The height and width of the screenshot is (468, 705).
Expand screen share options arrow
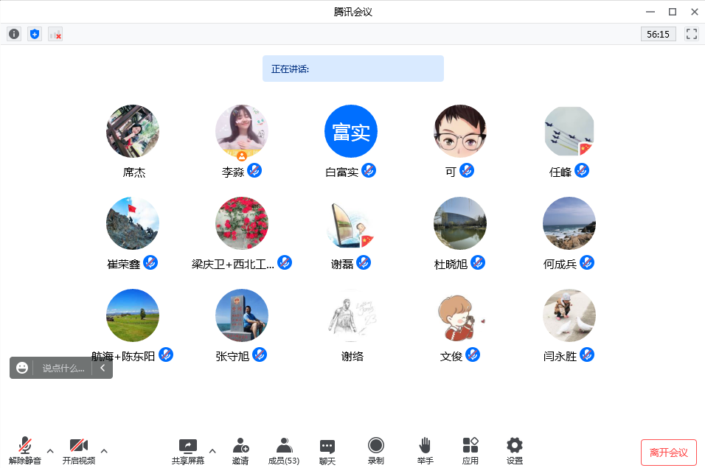[x=212, y=451]
